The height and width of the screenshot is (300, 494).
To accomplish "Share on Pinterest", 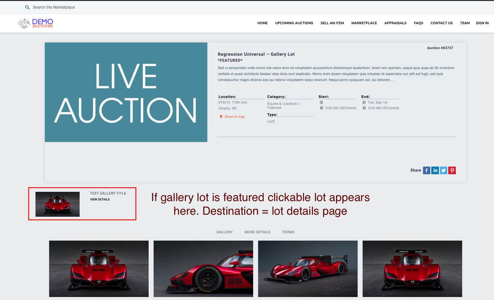I will (x=452, y=170).
